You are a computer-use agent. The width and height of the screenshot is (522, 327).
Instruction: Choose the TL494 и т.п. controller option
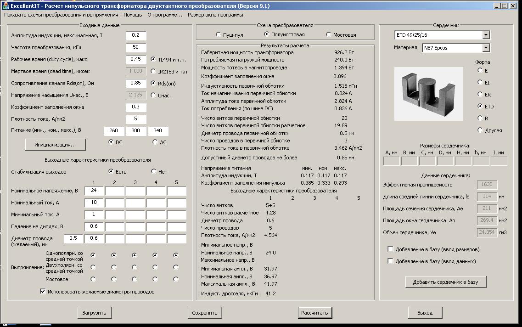click(153, 59)
